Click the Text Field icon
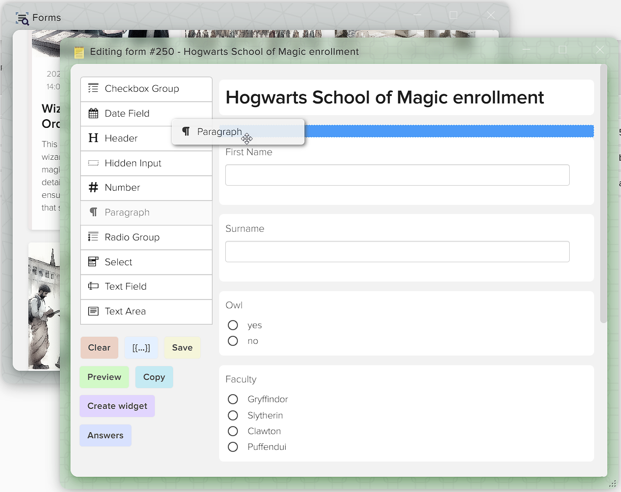This screenshot has width=621, height=492. tap(93, 286)
